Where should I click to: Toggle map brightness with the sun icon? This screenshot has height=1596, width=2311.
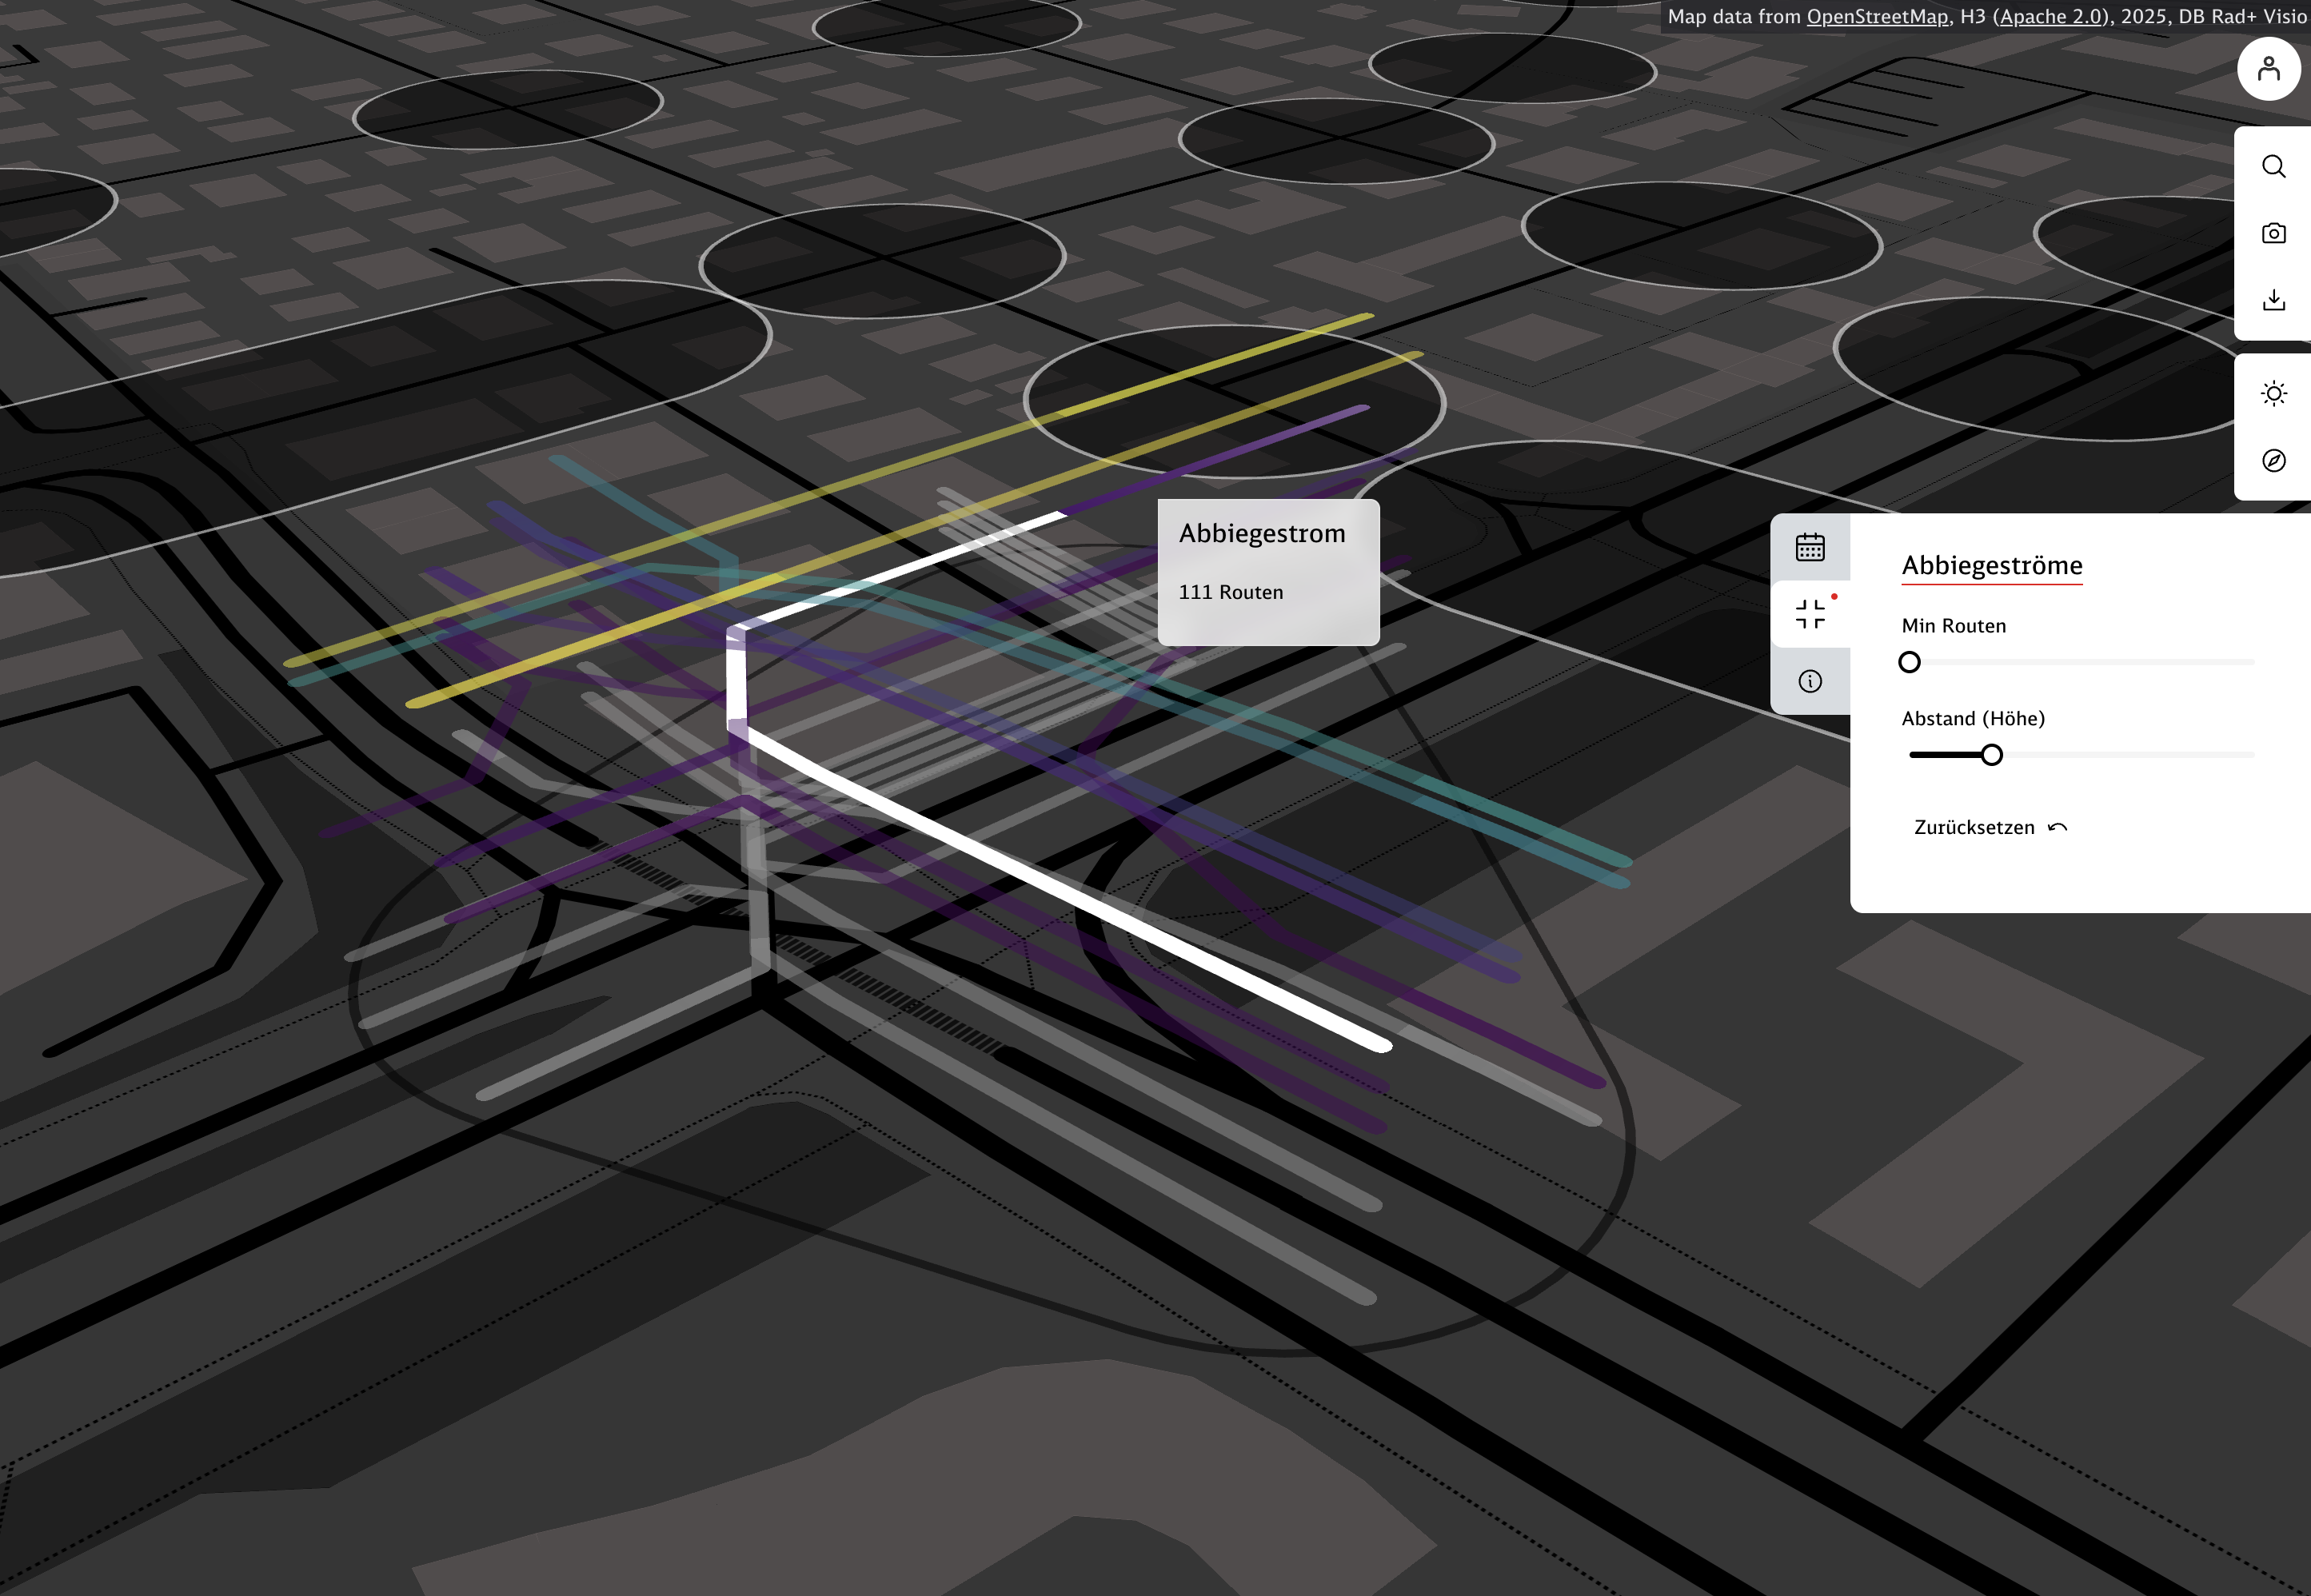[x=2274, y=393]
